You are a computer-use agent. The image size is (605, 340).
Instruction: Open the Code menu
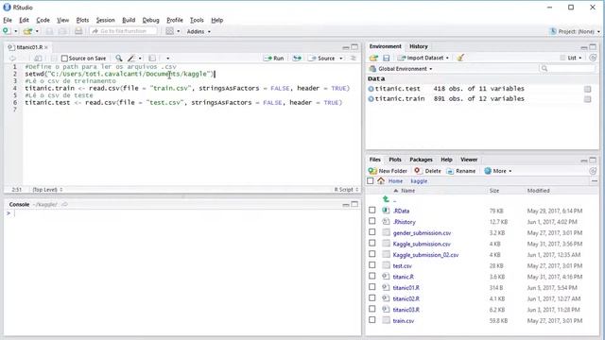[43, 20]
